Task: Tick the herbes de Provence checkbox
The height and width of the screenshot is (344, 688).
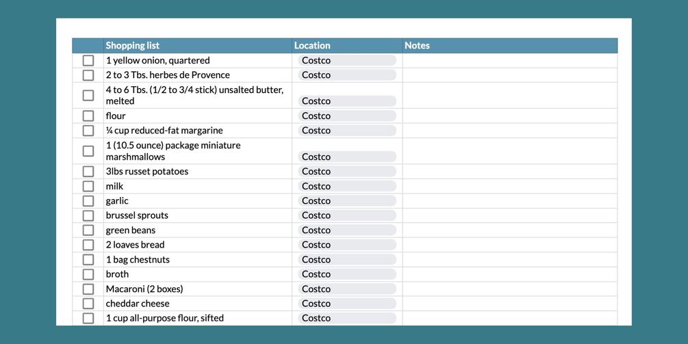Action: pos(88,75)
